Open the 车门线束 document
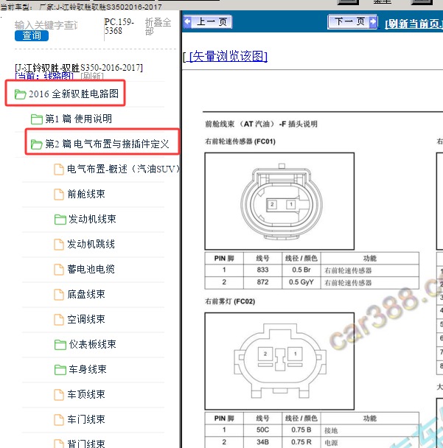The image size is (443, 448). [86, 419]
